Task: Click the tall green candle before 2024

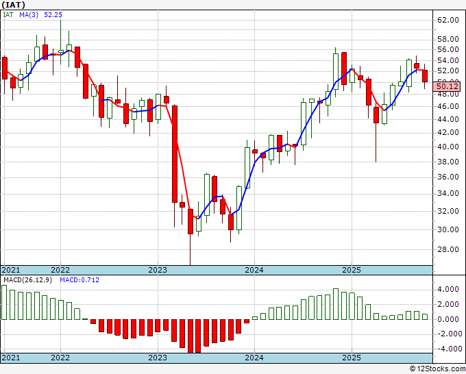Action: click(x=247, y=168)
